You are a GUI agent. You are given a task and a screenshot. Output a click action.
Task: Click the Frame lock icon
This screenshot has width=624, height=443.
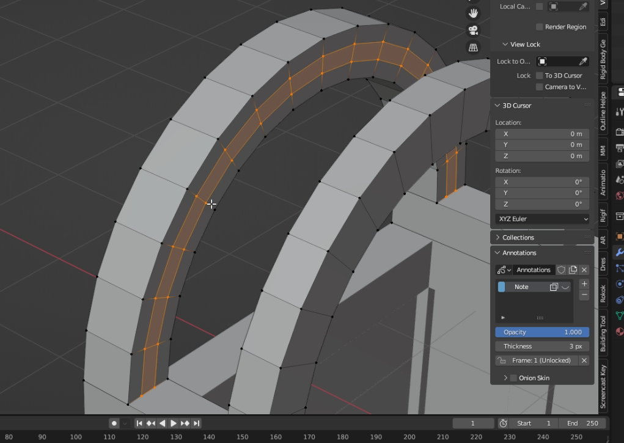(x=502, y=361)
